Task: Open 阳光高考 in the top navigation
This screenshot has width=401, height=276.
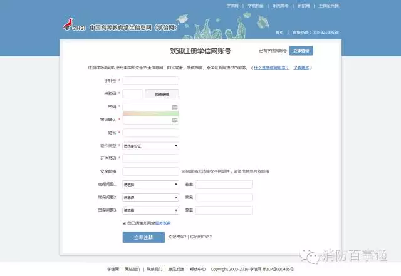Action: click(x=280, y=6)
